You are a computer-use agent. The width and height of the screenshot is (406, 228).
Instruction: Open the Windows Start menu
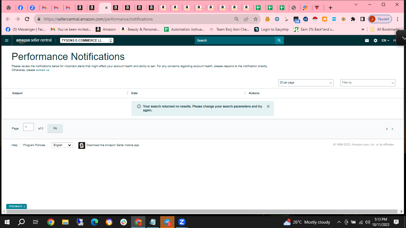point(7,222)
